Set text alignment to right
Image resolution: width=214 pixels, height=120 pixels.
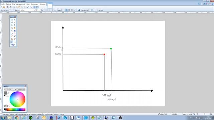(x=72, y=10)
